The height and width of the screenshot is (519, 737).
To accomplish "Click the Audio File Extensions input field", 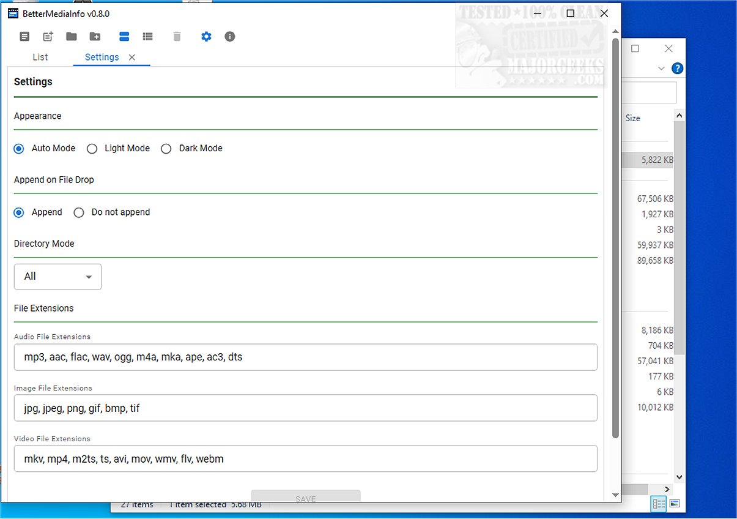I will (x=305, y=357).
